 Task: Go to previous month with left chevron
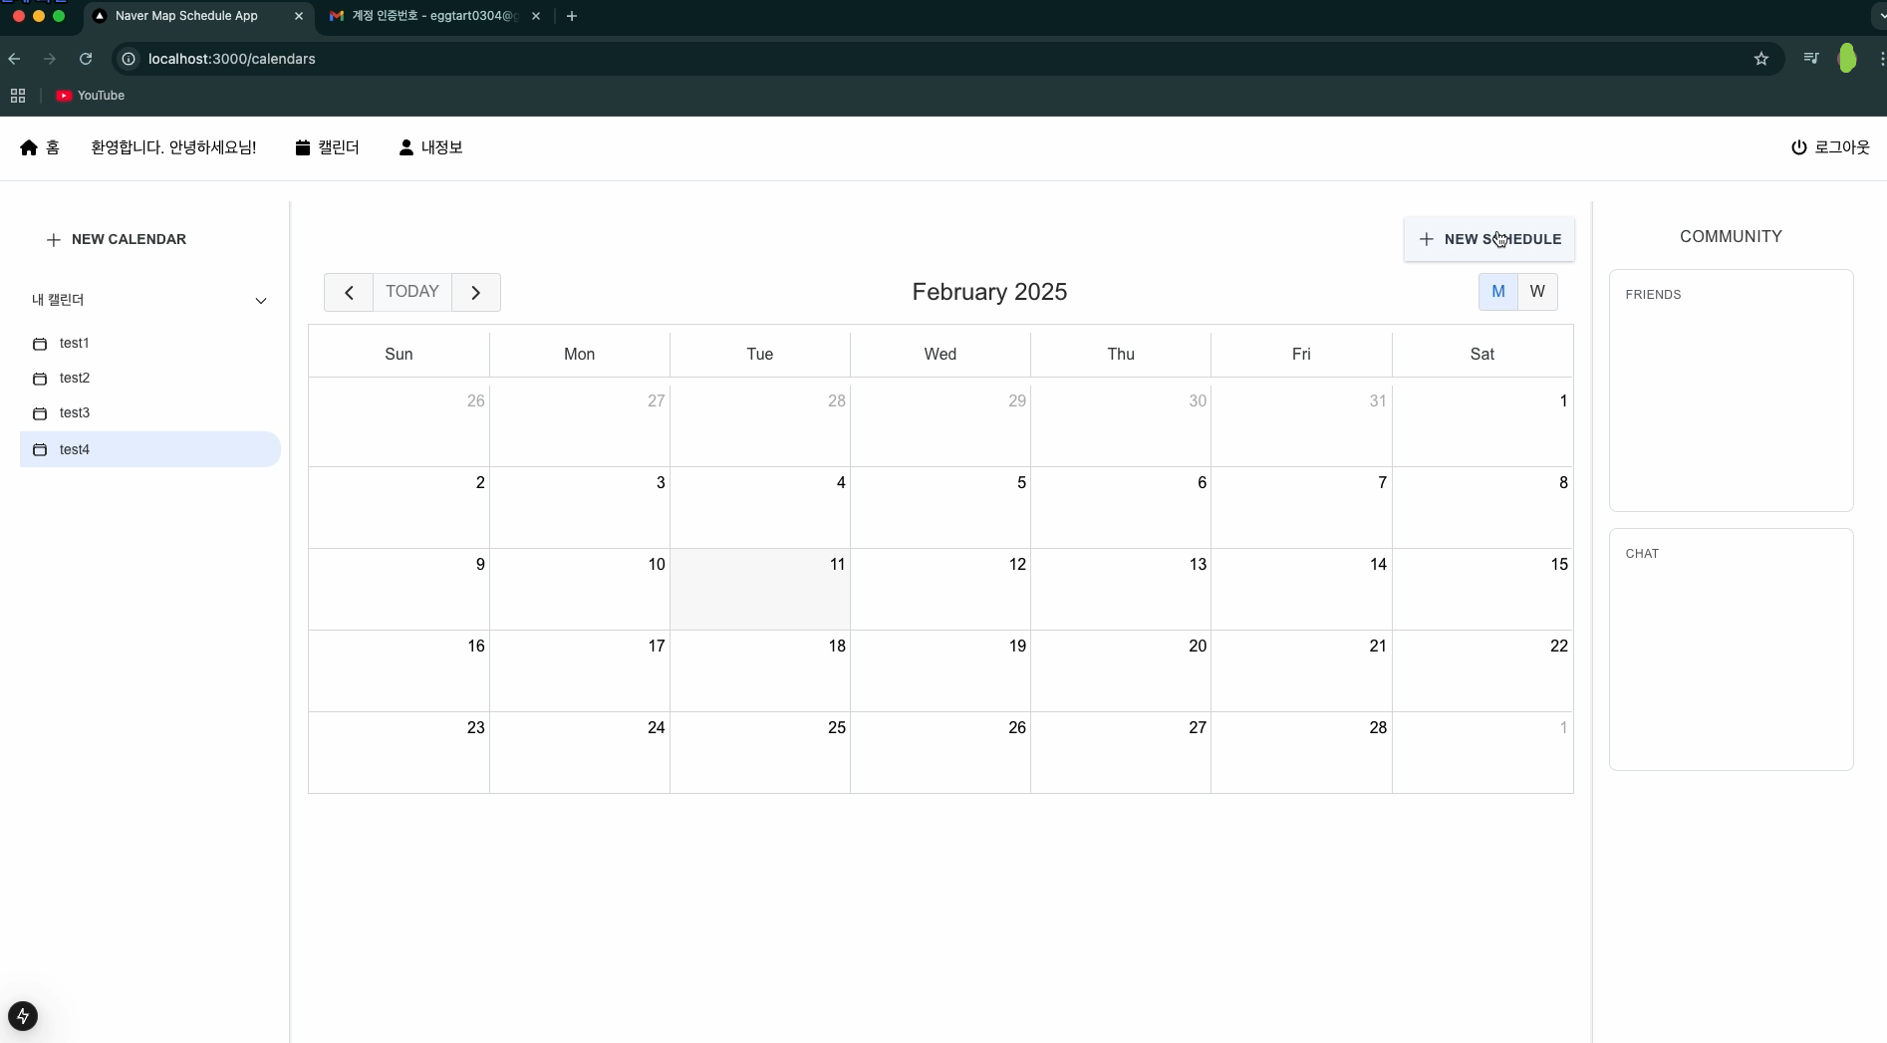tap(349, 292)
